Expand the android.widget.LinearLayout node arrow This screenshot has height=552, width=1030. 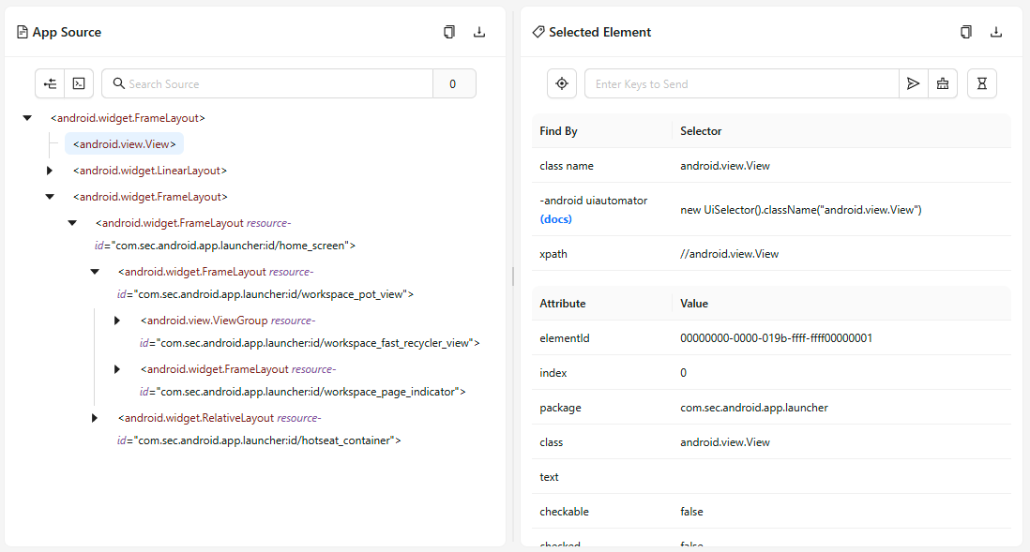point(50,171)
